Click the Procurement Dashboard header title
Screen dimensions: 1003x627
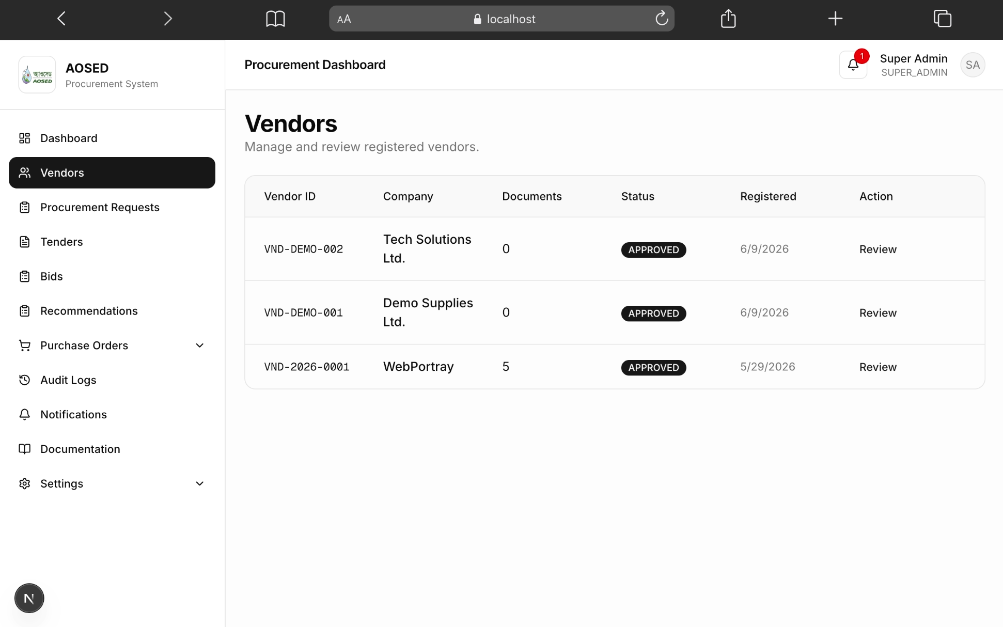pyautogui.click(x=315, y=65)
